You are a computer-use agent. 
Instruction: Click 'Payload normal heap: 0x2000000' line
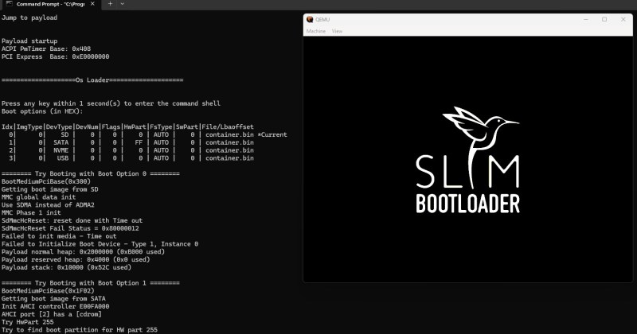tap(84, 251)
